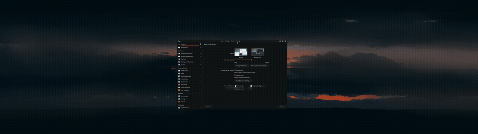Expand the Shortcuts category arrow
The width and height of the screenshot is (478, 134).
[200, 59]
